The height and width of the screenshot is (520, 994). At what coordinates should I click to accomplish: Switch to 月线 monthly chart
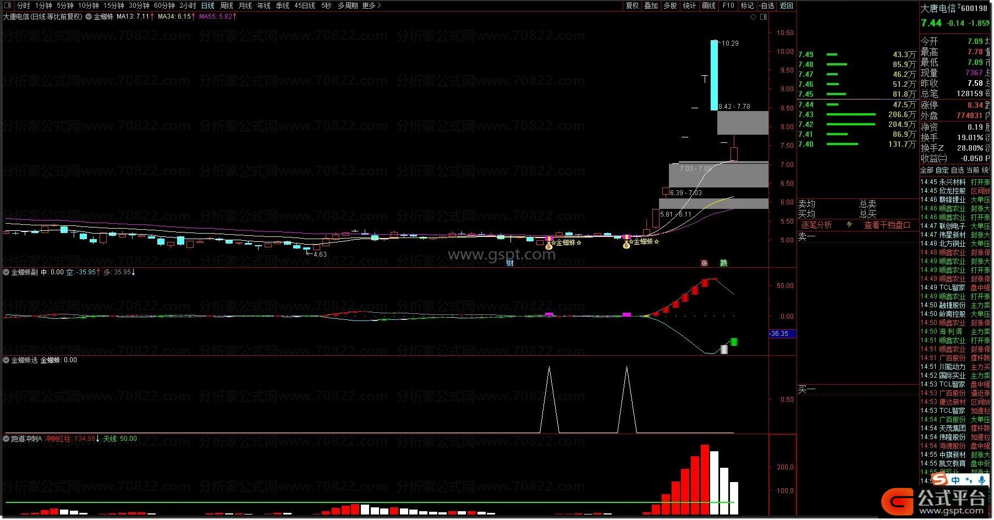coord(245,5)
